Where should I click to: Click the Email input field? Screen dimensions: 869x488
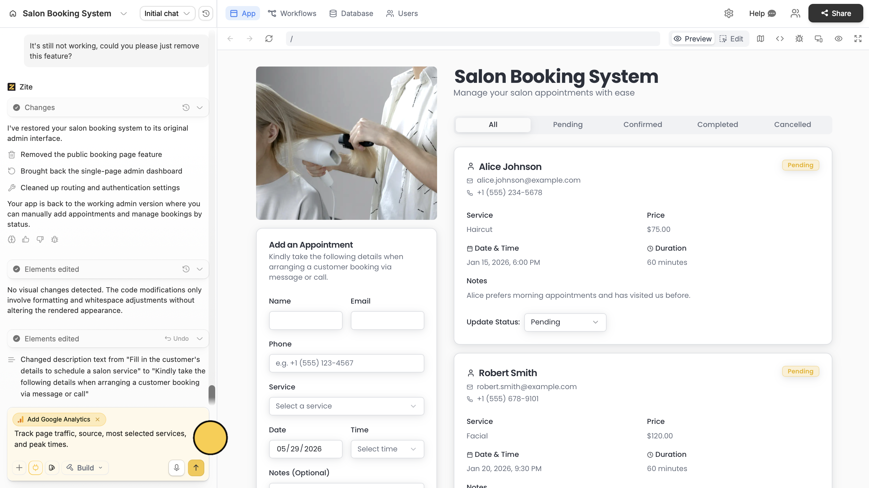[x=387, y=320]
